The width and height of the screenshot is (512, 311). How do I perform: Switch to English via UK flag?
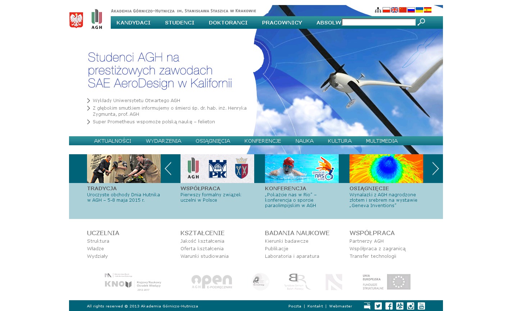click(394, 10)
